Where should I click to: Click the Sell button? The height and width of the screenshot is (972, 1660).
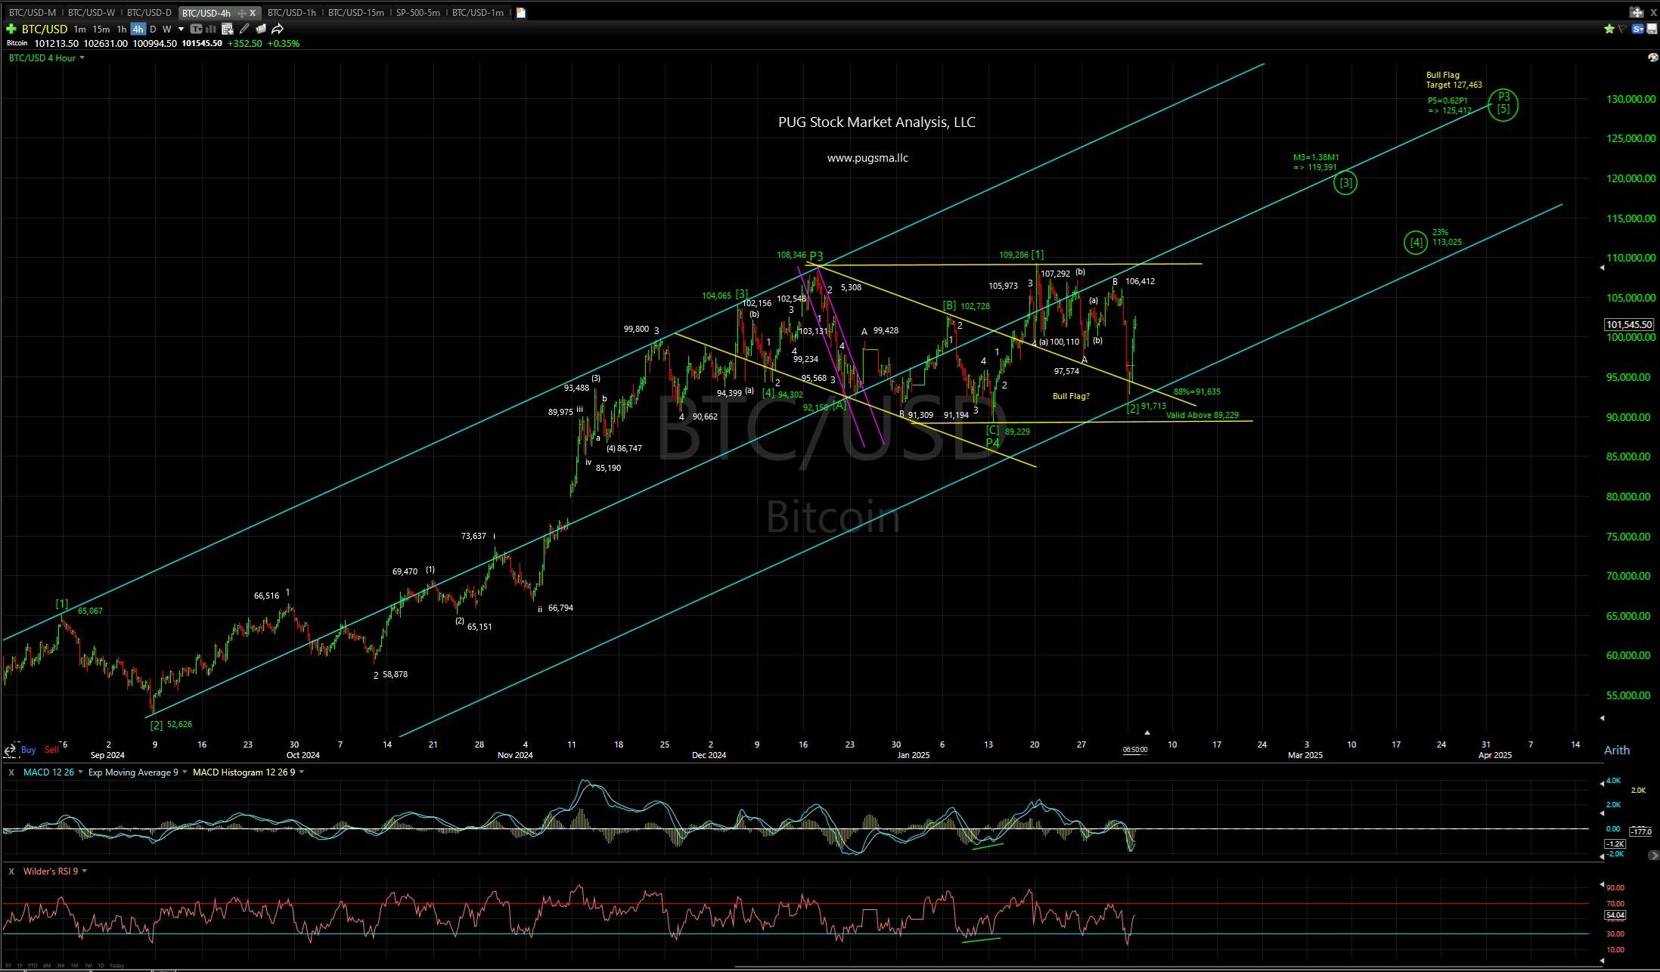coord(51,749)
